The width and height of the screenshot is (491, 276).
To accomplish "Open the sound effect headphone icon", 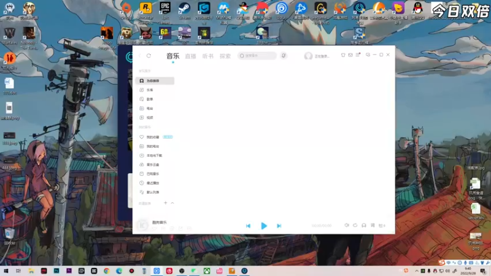I will click(364, 225).
